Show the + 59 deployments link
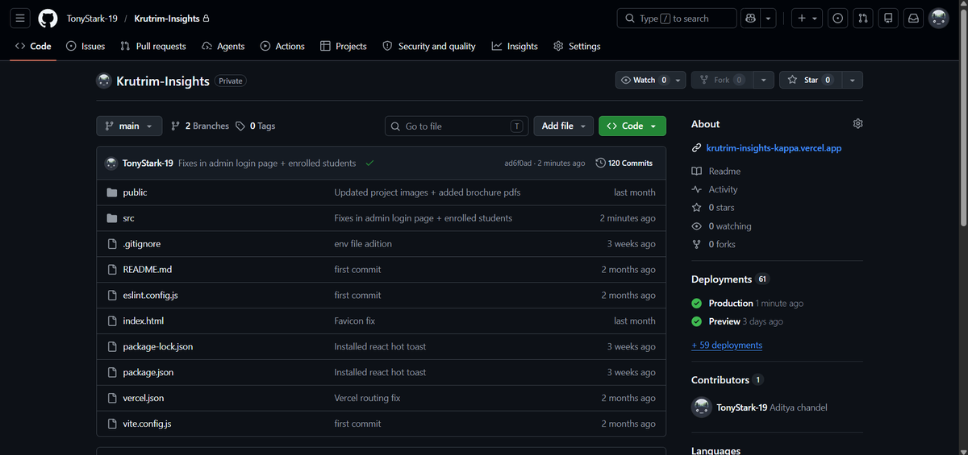 727,345
